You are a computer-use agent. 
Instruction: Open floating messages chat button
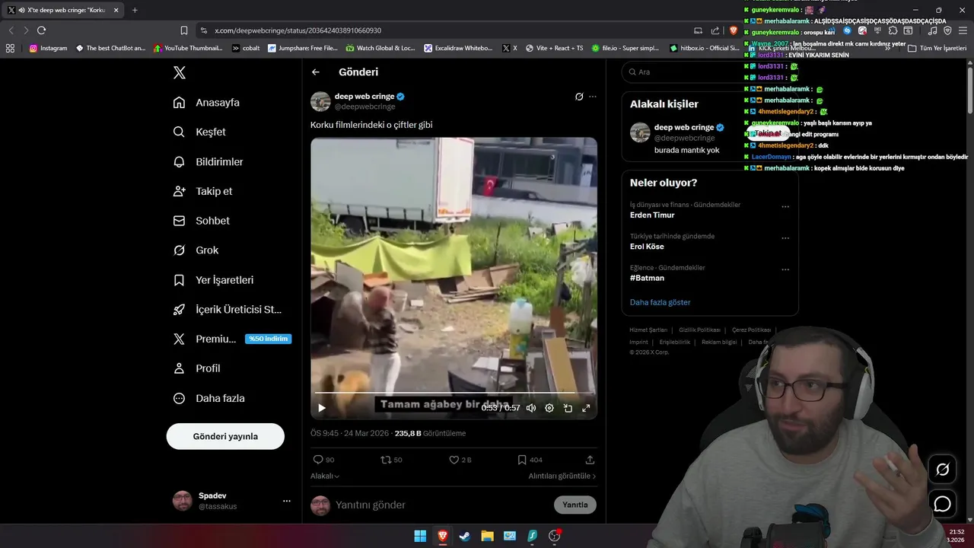tap(942, 504)
